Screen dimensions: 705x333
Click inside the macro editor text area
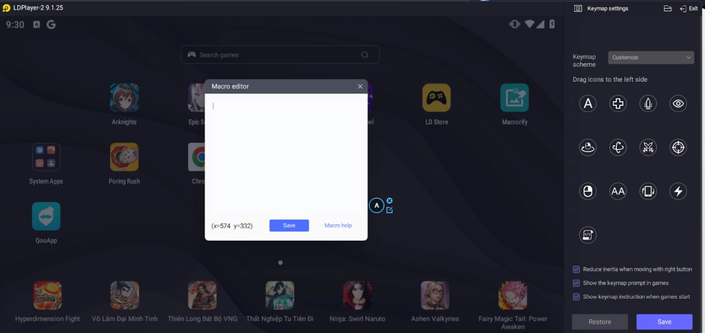286,151
